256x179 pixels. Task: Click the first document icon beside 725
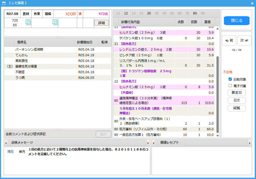28,22
